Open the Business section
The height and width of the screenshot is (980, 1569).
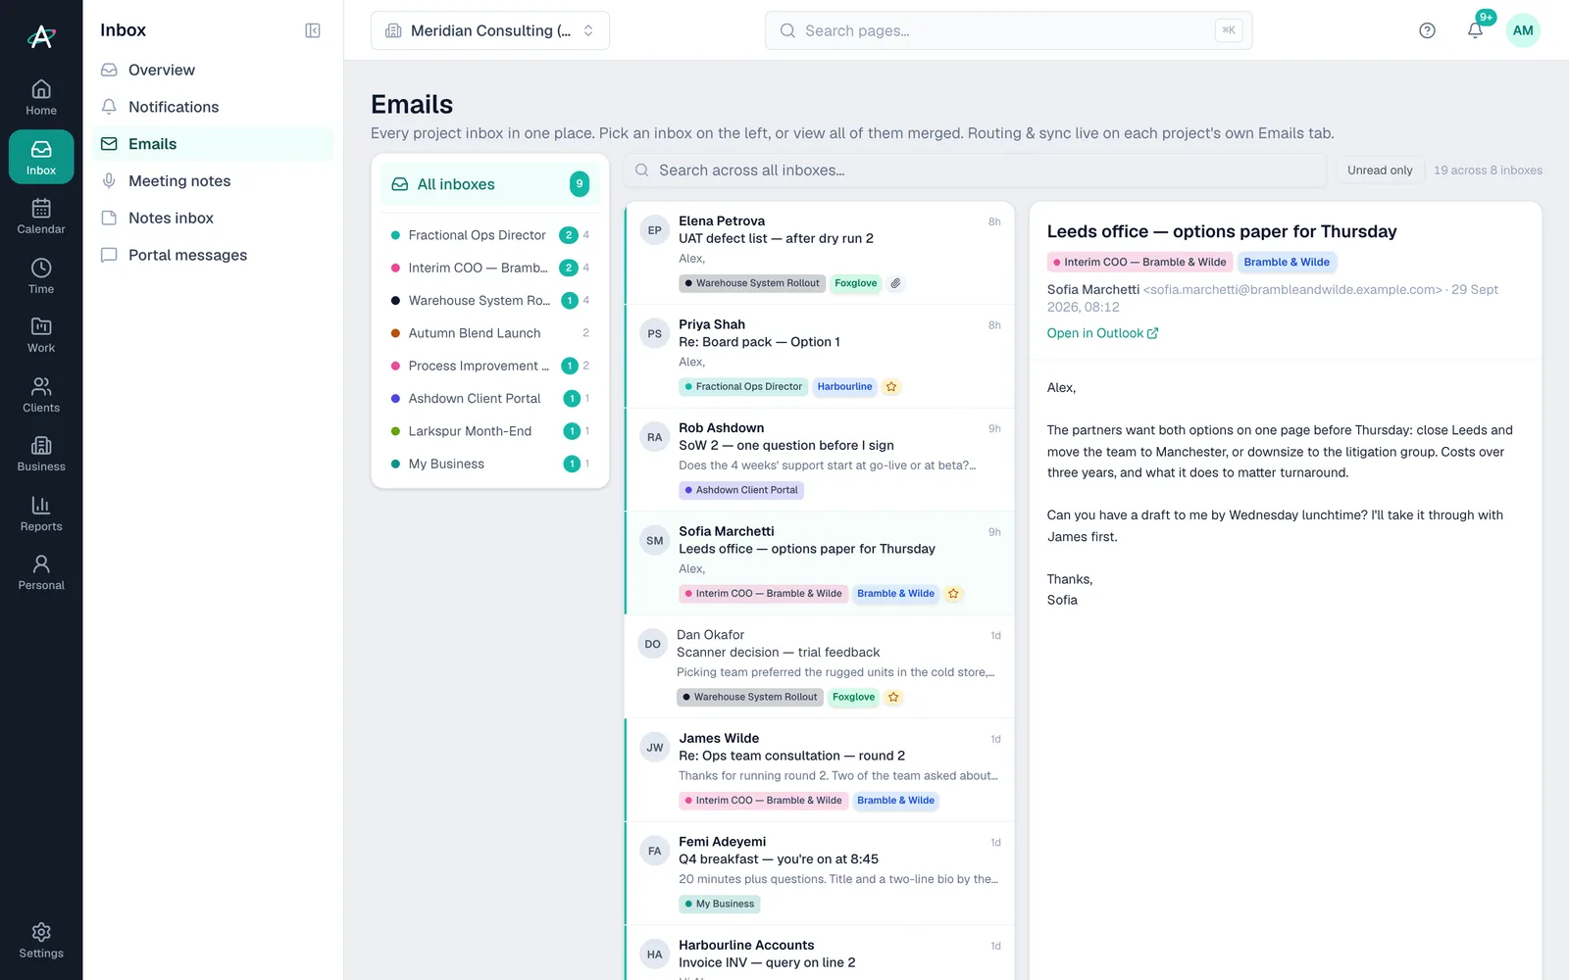[41, 454]
